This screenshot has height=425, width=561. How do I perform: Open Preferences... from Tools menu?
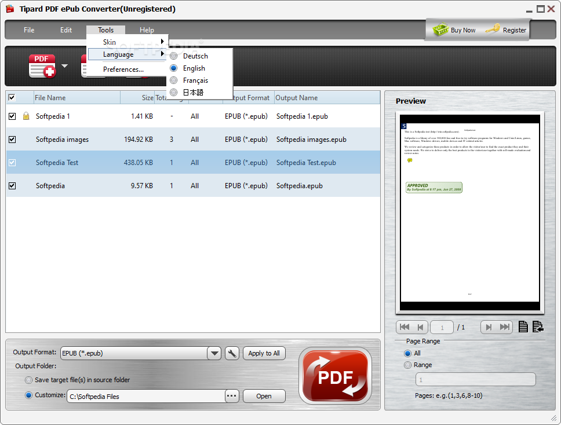coord(123,69)
